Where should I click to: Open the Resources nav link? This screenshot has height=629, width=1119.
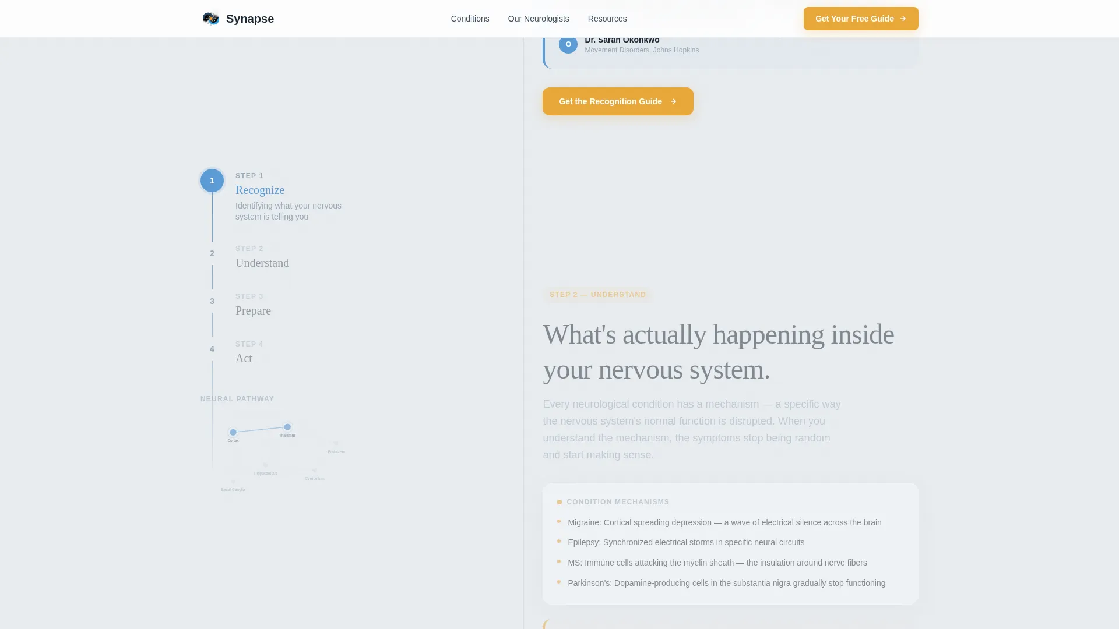[607, 19]
